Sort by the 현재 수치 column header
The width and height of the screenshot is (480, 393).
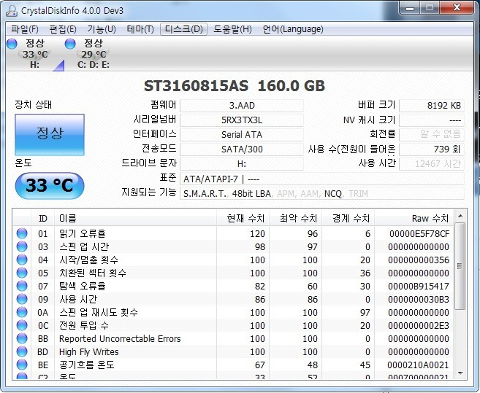click(x=243, y=218)
